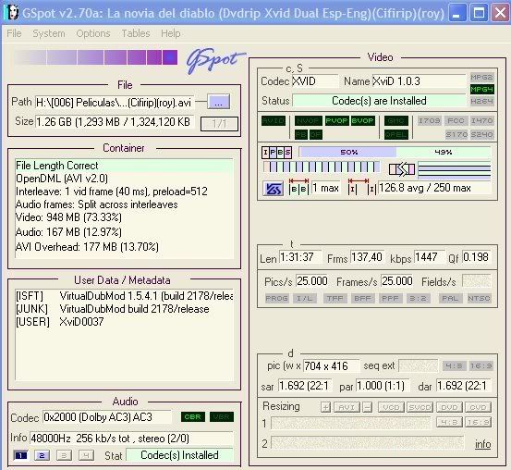The height and width of the screenshot is (470, 511).
Task: Open the Help menu
Action: [170, 33]
